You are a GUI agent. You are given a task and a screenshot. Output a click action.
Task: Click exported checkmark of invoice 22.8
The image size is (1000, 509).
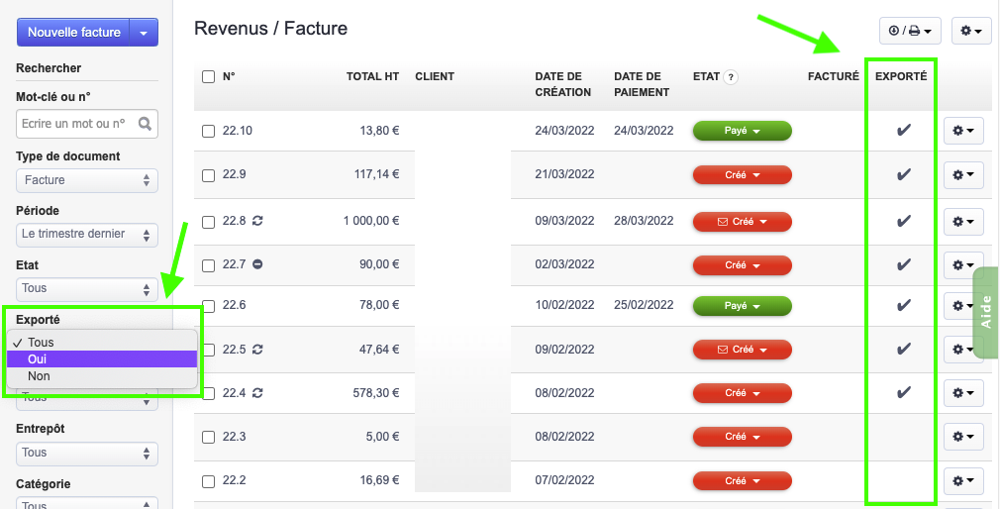[x=903, y=221]
